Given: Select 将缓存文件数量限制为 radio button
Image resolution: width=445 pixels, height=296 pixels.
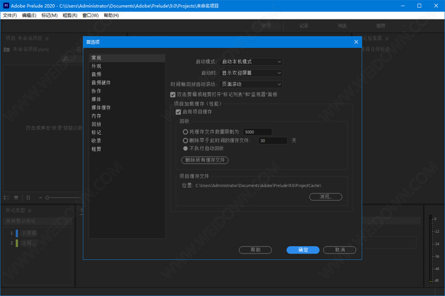Looking at the screenshot, I should 185,131.
